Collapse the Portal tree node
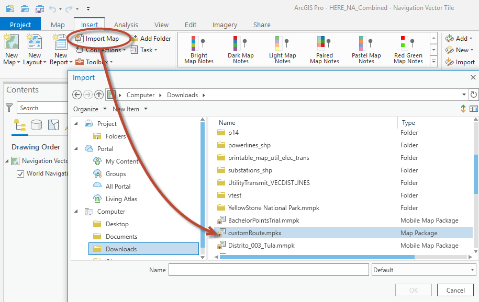Screen dimensions: 479x302 (76, 148)
